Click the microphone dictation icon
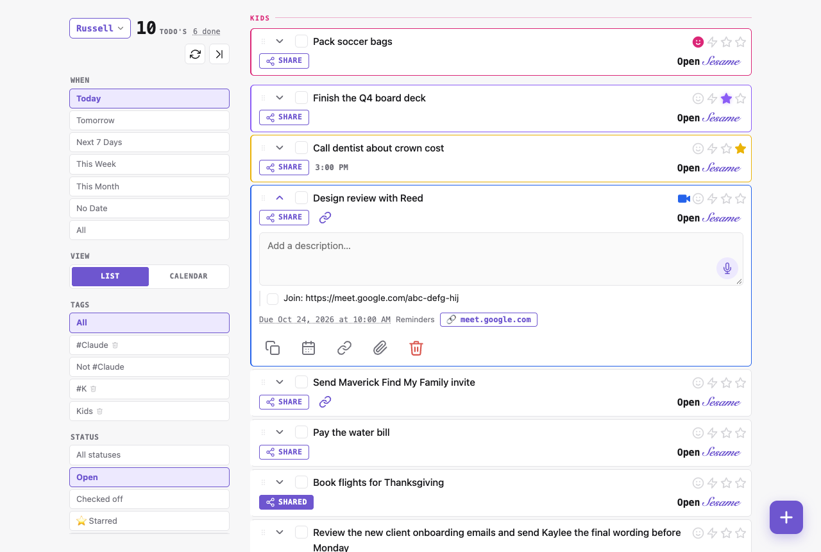Screen dimensions: 821x552 pyautogui.click(x=727, y=268)
